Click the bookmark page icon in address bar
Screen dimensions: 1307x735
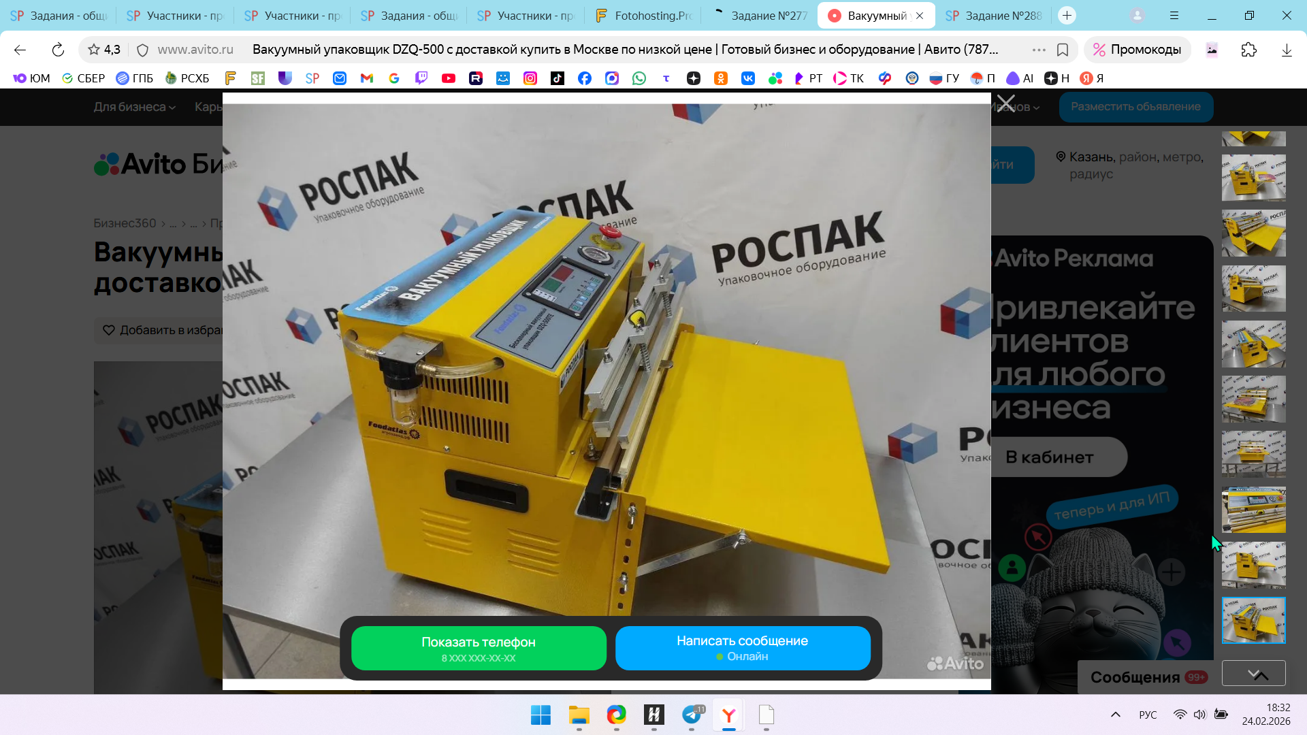click(x=1063, y=50)
